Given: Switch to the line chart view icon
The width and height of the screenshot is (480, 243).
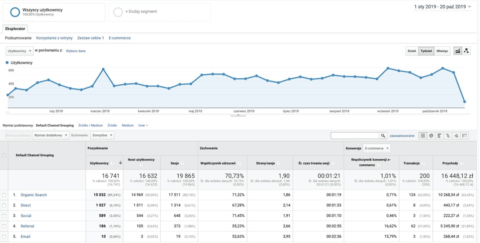Looking at the screenshot, I should 458,51.
